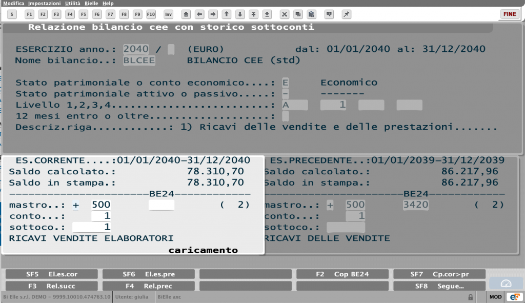Click the F2 toolbar key
525x303 pixels.
point(43,14)
